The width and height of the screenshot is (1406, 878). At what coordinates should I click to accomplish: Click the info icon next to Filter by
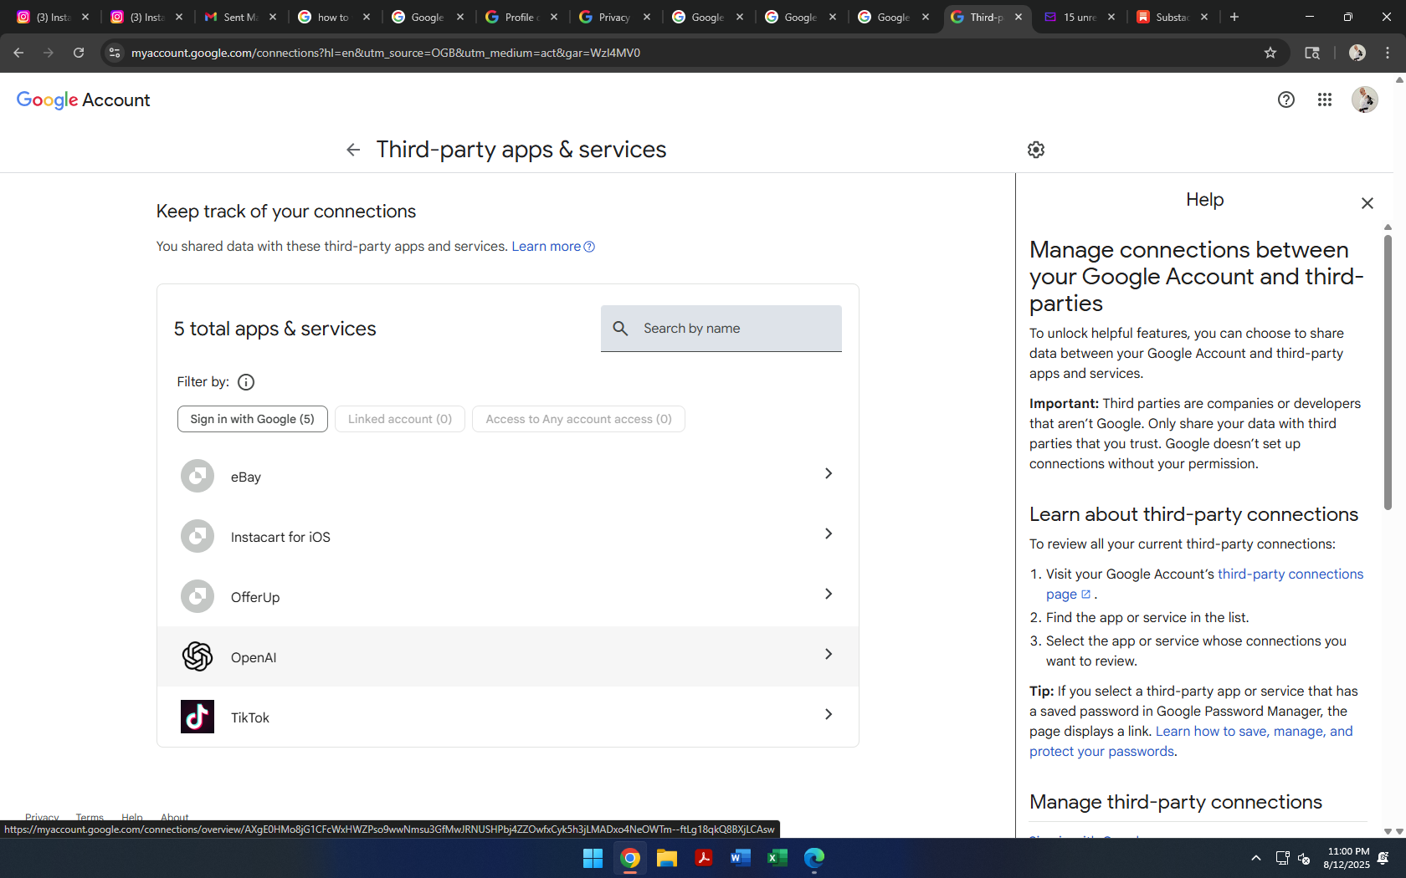[246, 382]
